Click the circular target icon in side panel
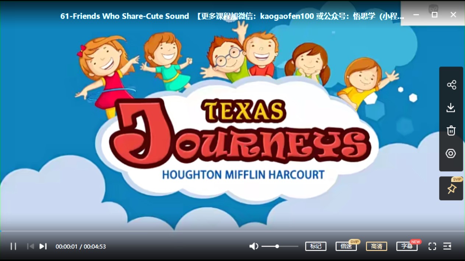Viewport: 465px width, 261px height. click(451, 154)
